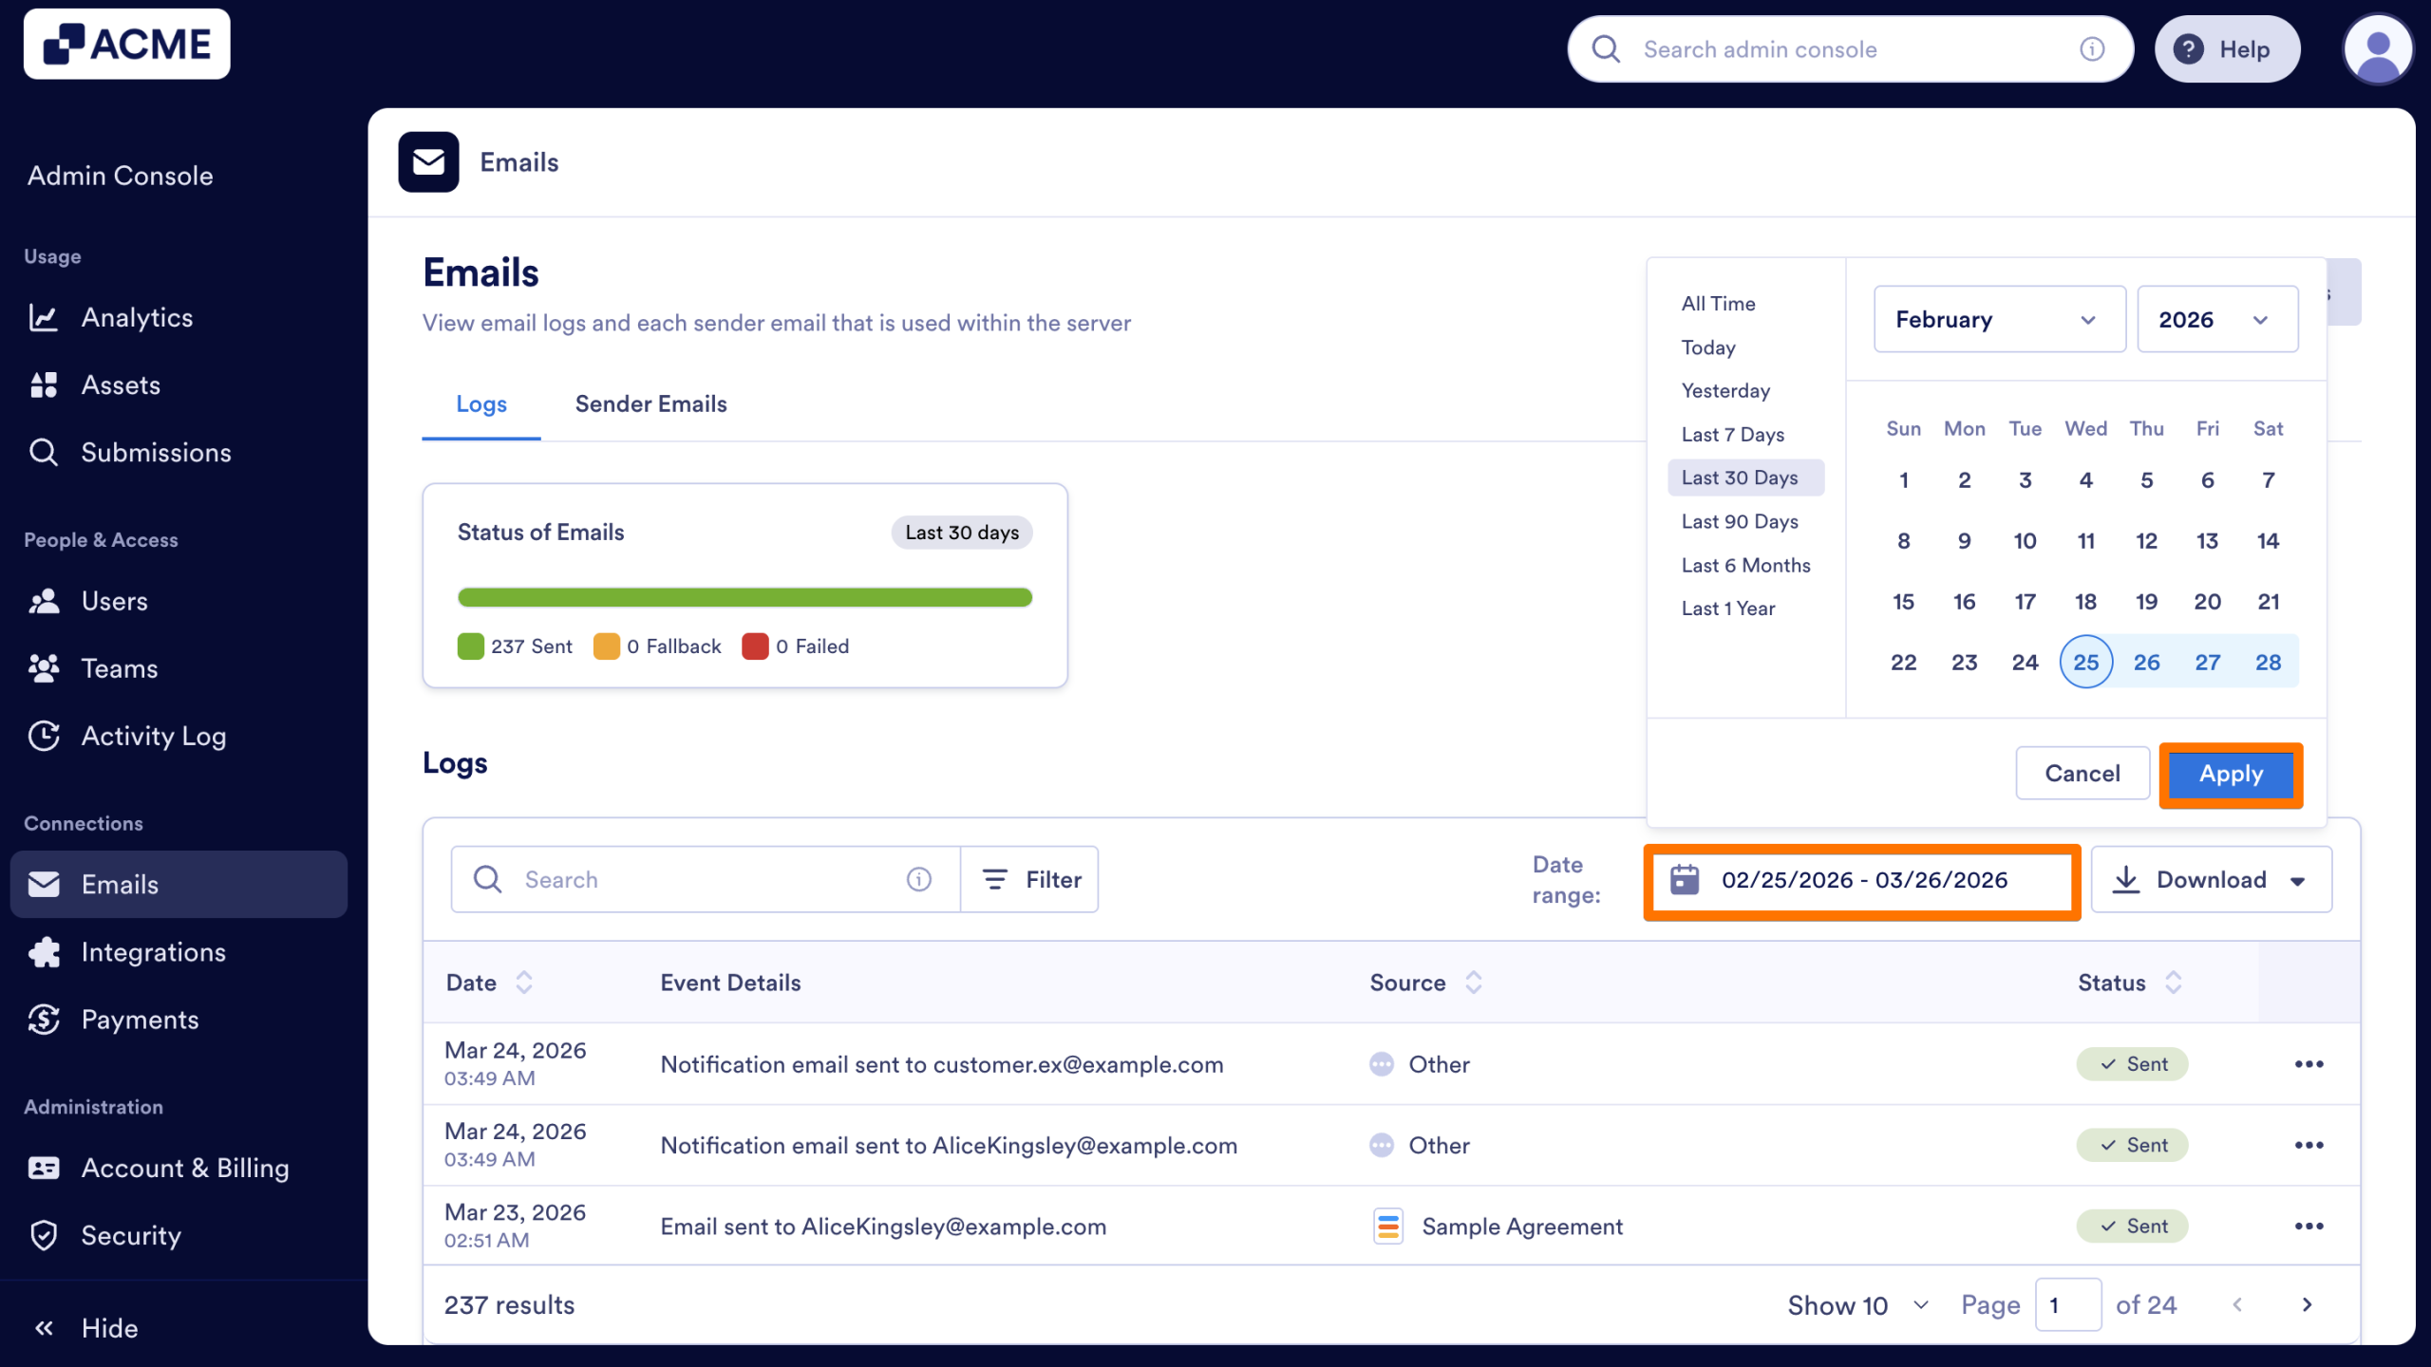Viewport: 2431px width, 1367px height.
Task: Select the Analytics icon
Action: coord(44,317)
